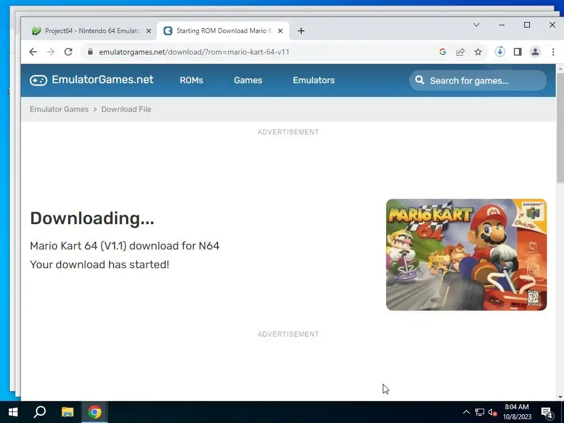This screenshot has height=423, width=564.
Task: Open the Google icon in address bar
Action: pos(443,52)
